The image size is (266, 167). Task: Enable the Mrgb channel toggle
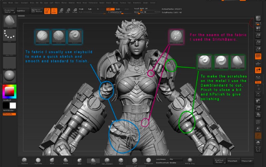pyautogui.click(x=81, y=9)
